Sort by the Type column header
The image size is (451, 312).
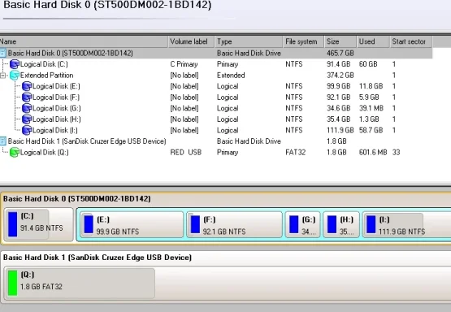click(x=249, y=41)
